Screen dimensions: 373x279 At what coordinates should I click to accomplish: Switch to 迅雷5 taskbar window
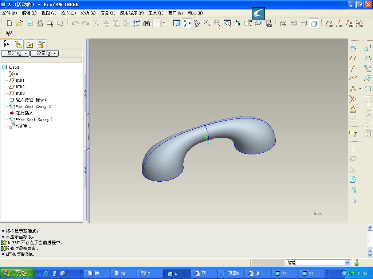pos(230,274)
